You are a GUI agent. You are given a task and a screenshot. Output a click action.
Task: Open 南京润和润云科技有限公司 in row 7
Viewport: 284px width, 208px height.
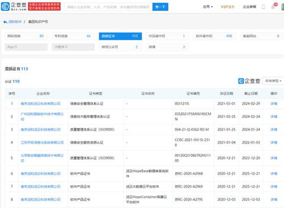coord(40,186)
